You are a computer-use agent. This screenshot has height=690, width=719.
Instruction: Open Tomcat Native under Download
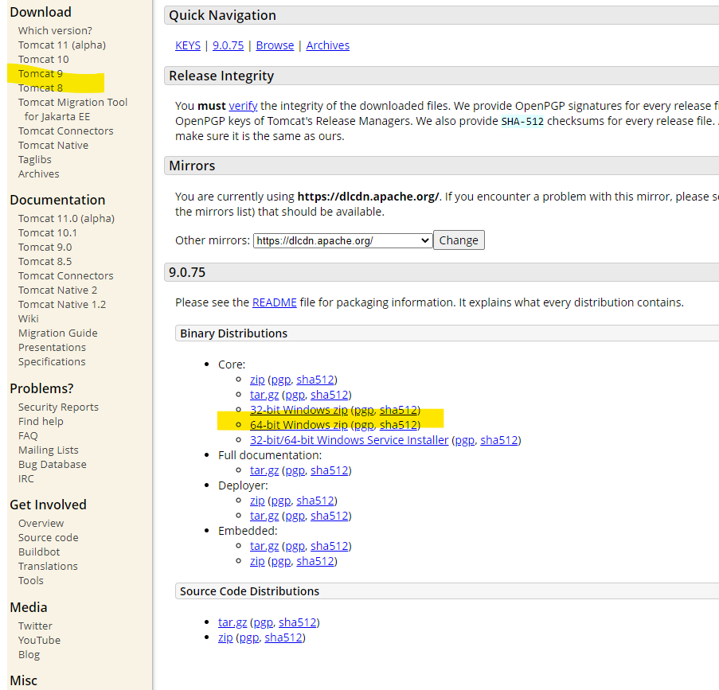coord(53,145)
